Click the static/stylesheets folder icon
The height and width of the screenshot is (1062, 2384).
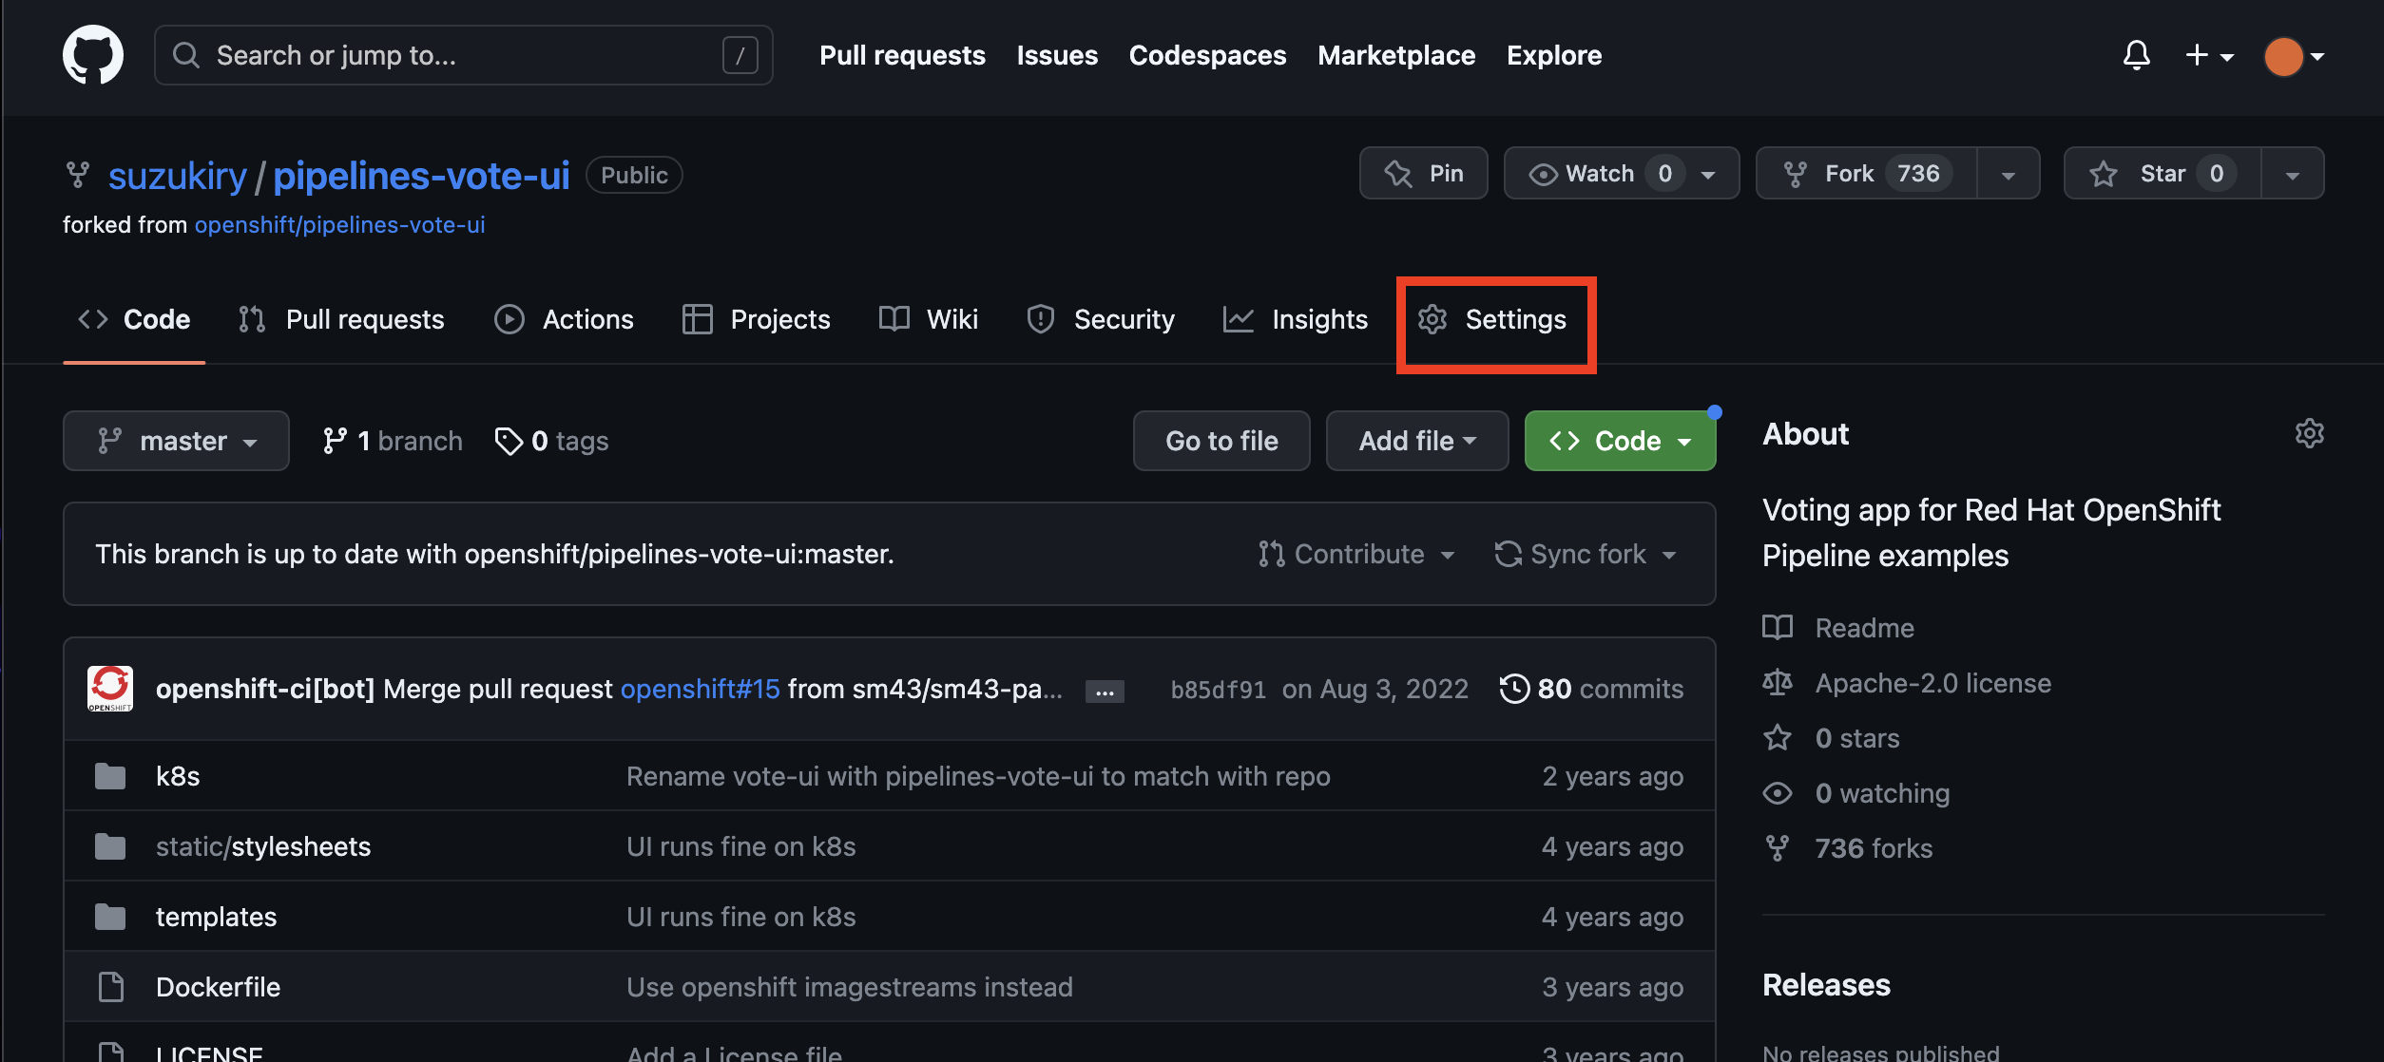click(x=110, y=846)
